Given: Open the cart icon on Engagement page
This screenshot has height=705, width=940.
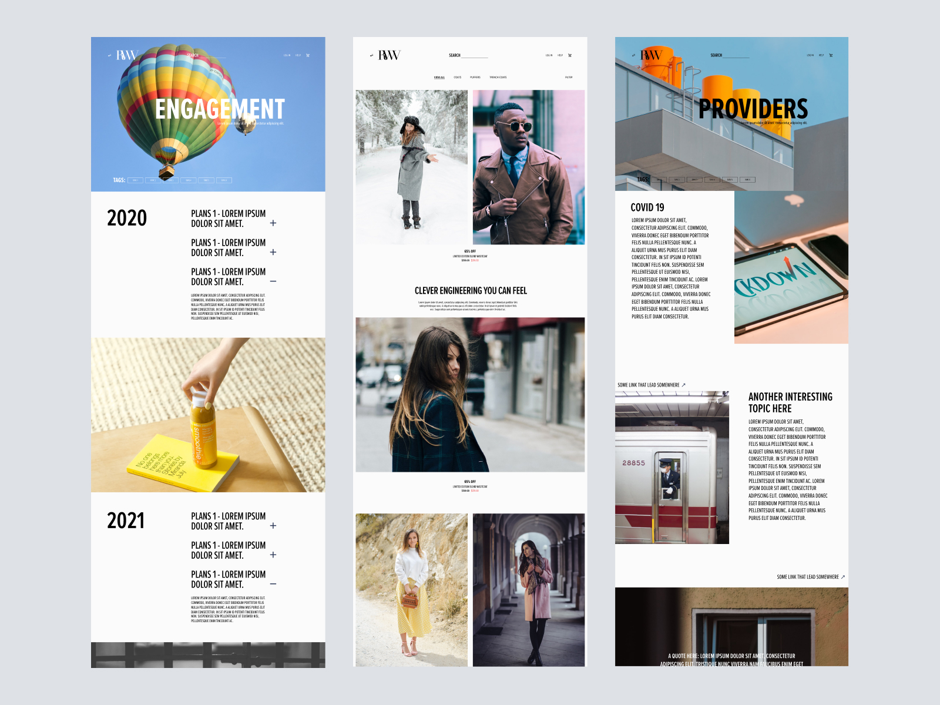Looking at the screenshot, I should [x=308, y=55].
